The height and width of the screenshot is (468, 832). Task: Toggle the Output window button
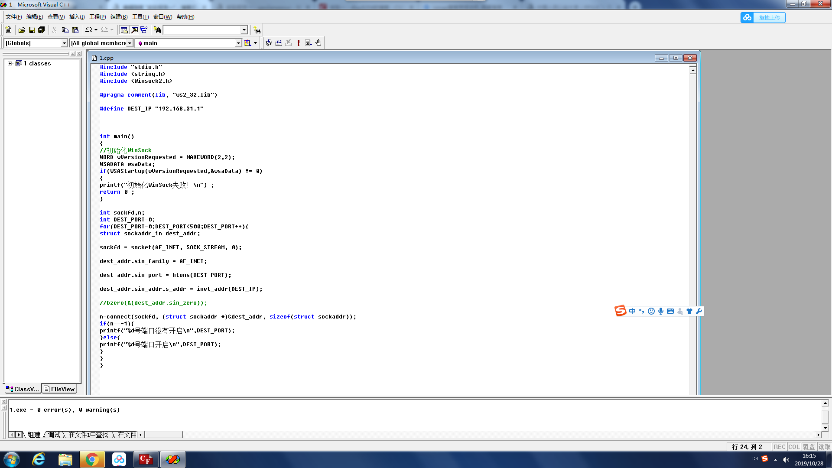(x=134, y=30)
